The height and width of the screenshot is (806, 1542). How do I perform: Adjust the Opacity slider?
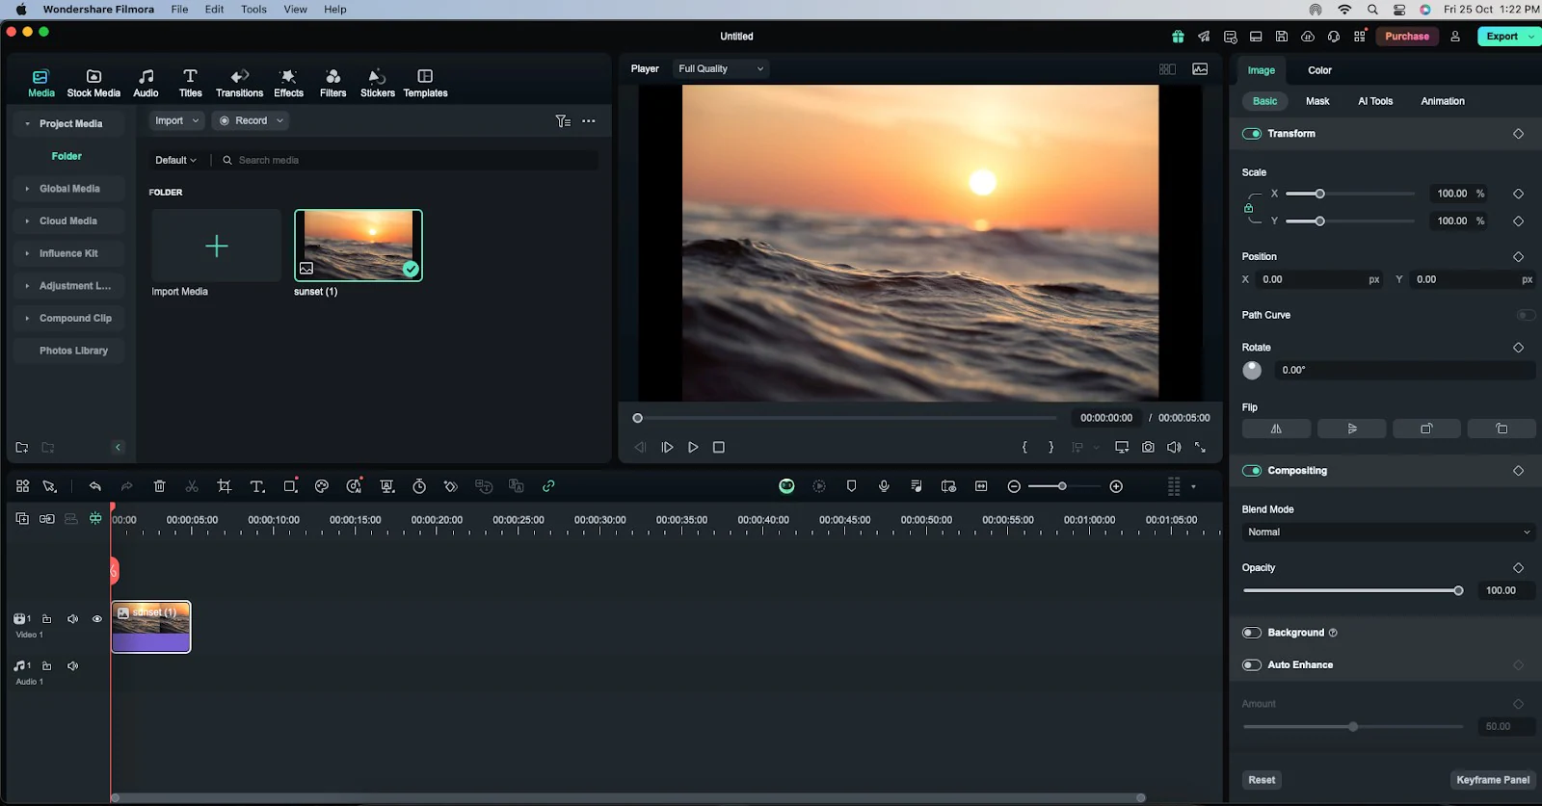1353,591
